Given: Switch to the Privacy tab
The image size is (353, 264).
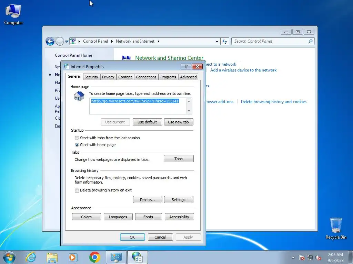Looking at the screenshot, I should [108, 77].
